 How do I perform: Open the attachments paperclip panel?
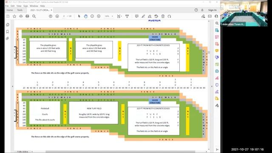[x=8, y=38]
